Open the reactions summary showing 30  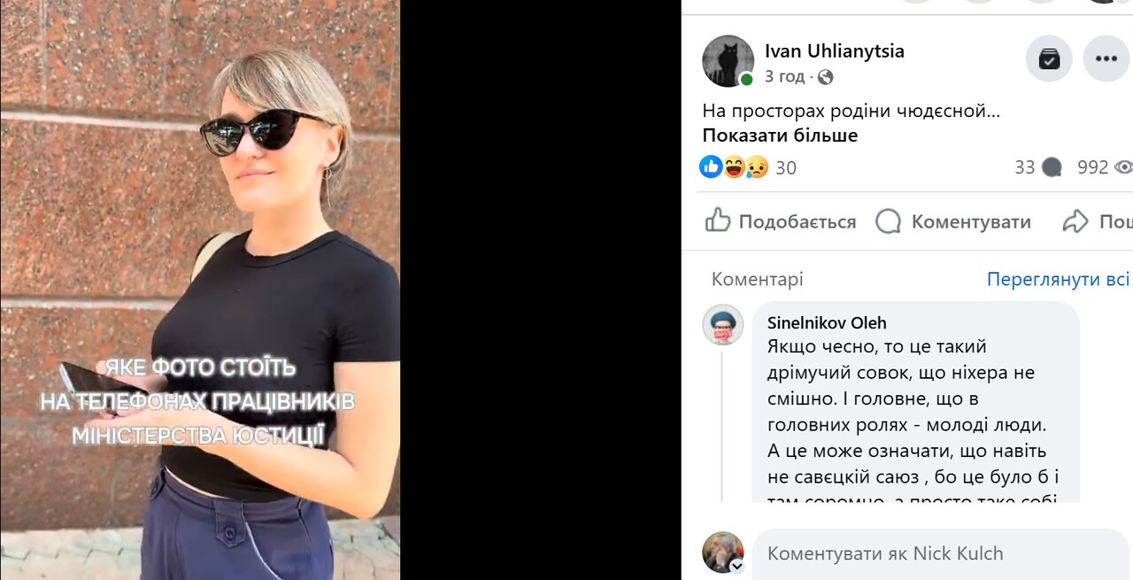pos(748,166)
